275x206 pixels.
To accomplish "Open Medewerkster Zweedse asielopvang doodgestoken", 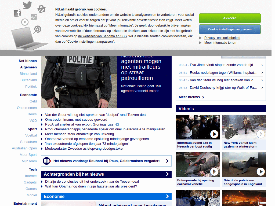I will coord(85,149).
